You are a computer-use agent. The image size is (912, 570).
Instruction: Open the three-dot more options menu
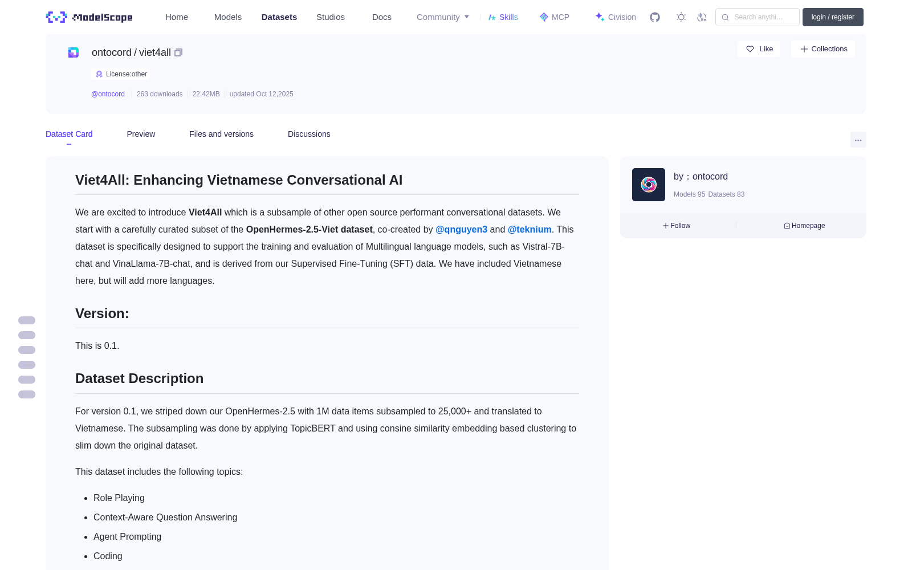point(858,140)
